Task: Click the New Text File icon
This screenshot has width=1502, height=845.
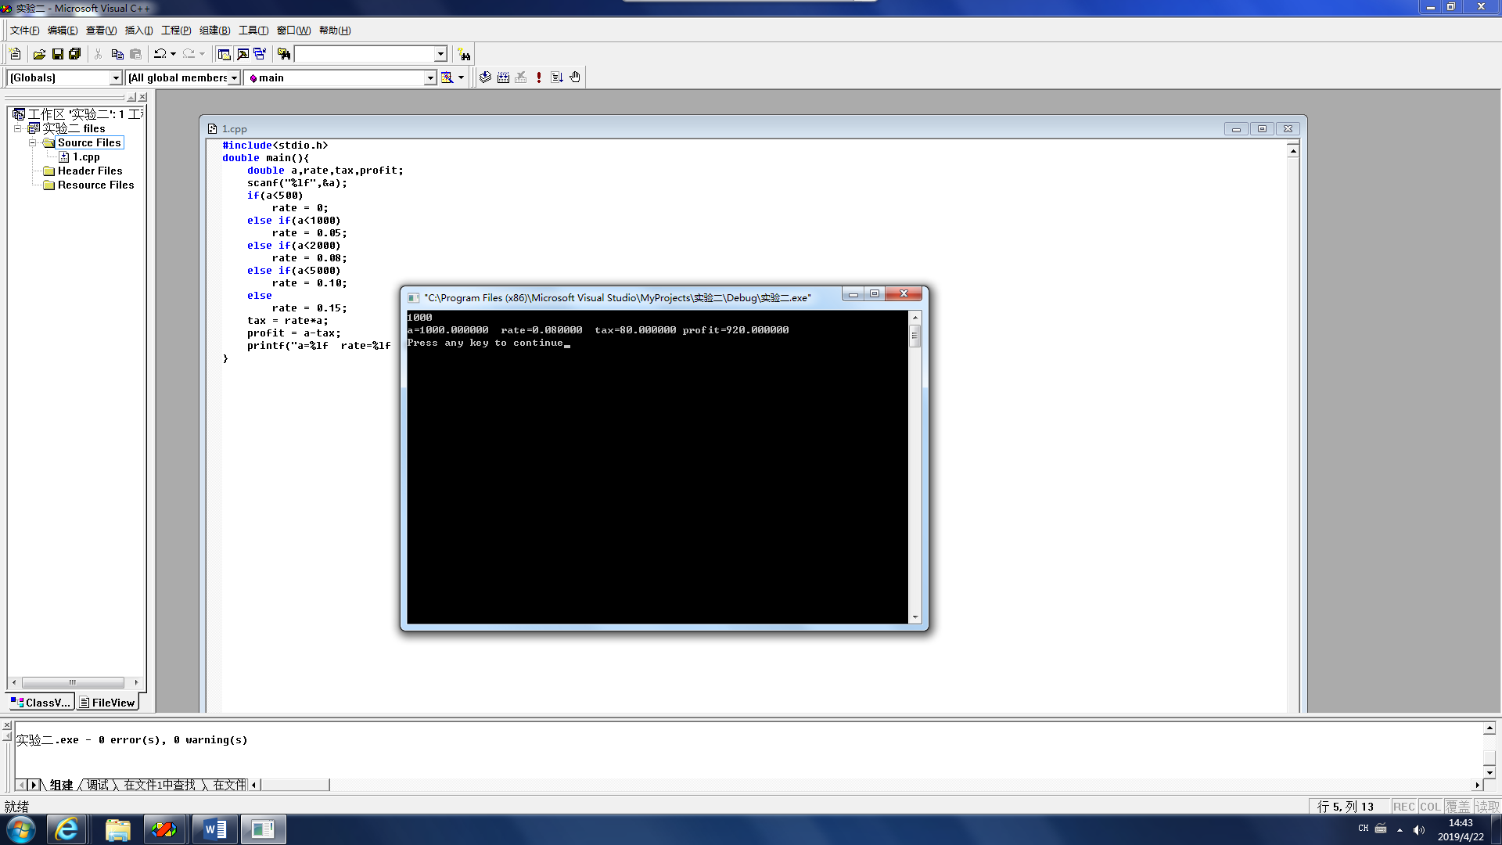Action: click(15, 54)
